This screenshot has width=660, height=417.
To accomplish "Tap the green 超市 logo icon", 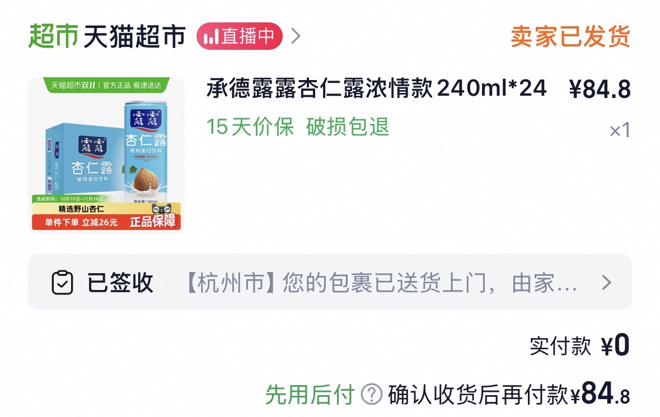I will pos(53,36).
